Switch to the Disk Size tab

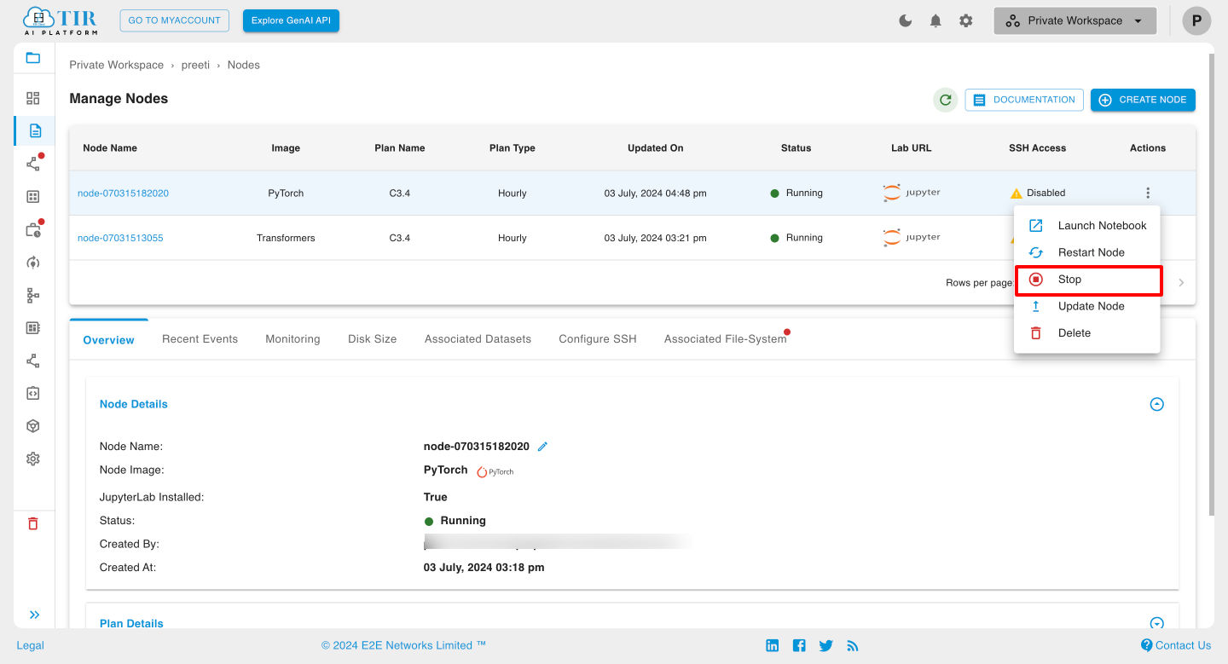(372, 339)
